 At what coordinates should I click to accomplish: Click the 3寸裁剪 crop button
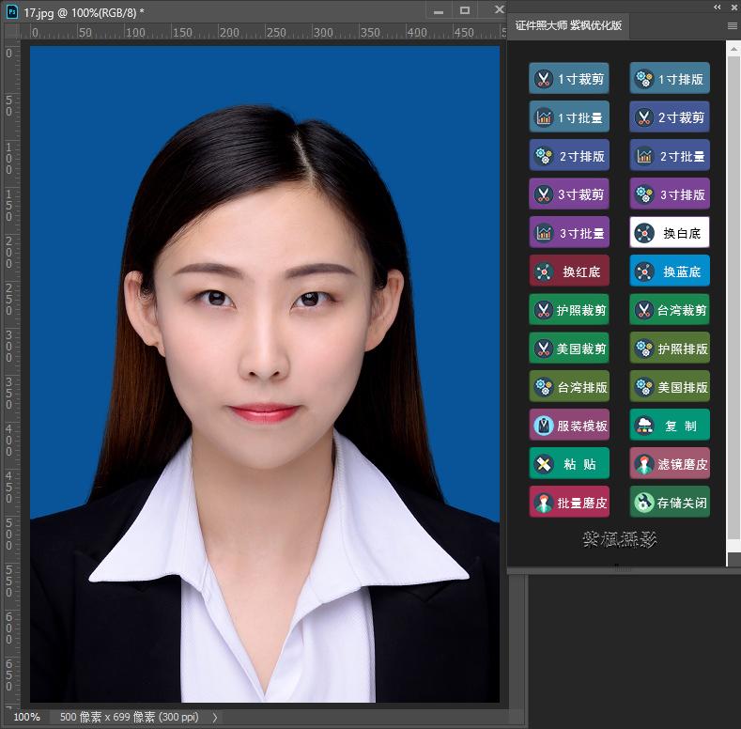coord(569,194)
